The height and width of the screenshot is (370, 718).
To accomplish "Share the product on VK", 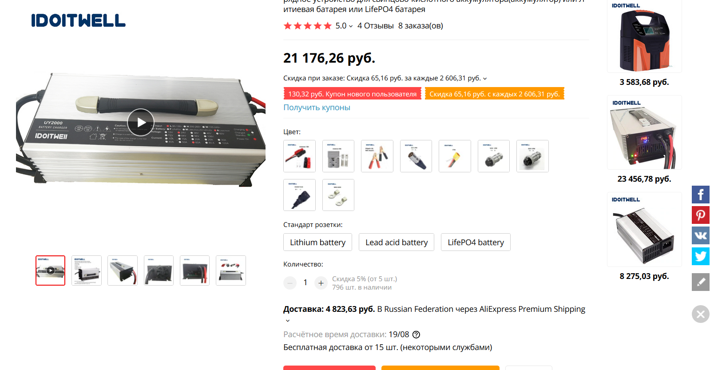I will pyautogui.click(x=700, y=235).
